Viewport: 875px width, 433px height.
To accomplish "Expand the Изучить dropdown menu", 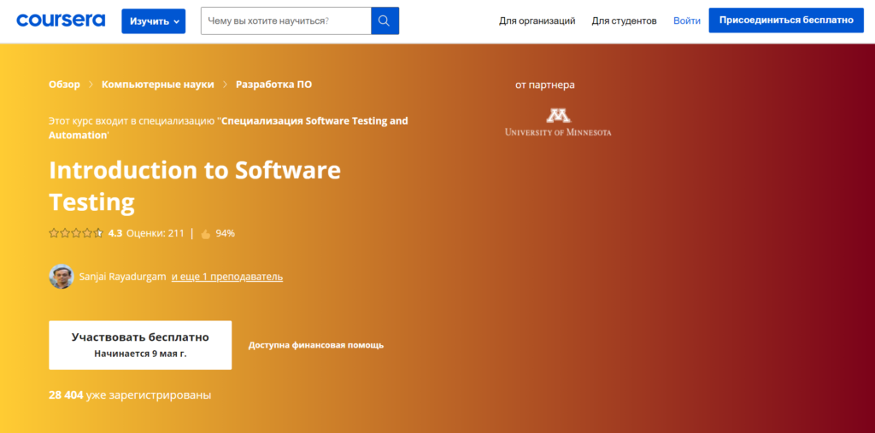I will [153, 20].
